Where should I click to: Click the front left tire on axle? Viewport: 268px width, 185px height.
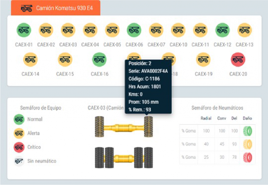[99, 127]
